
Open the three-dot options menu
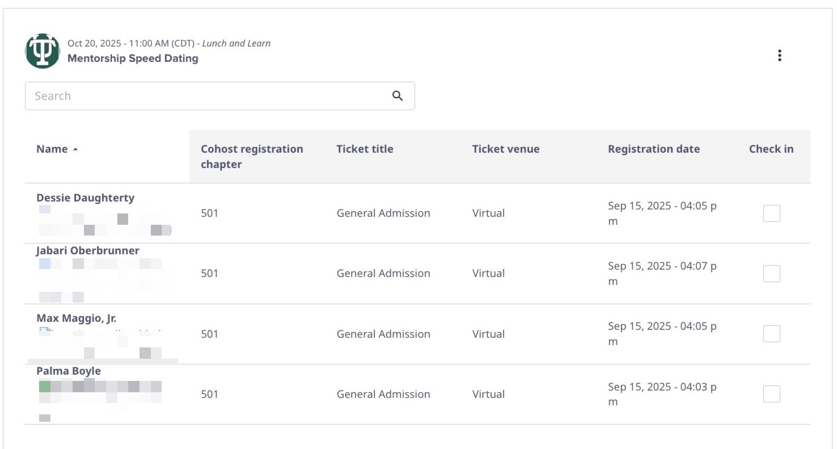coord(780,56)
